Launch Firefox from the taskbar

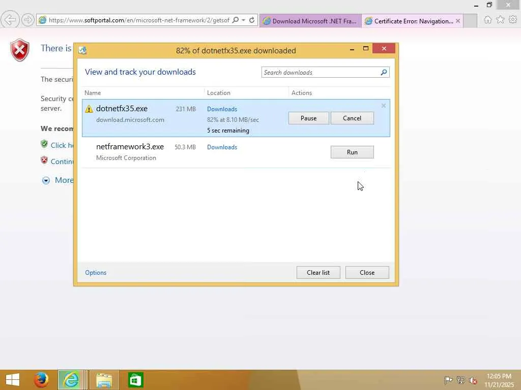pos(41,380)
